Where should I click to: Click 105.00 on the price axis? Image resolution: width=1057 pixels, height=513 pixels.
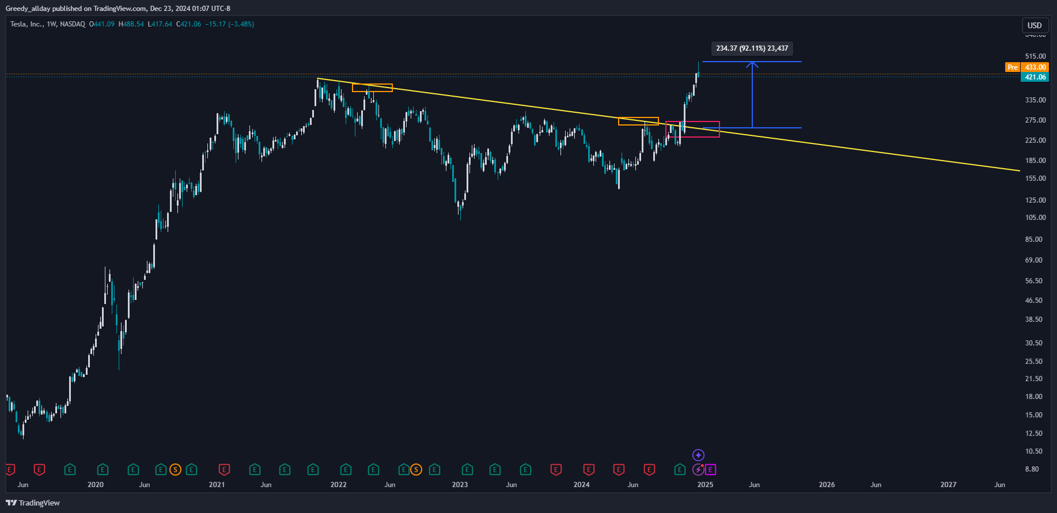1035,218
